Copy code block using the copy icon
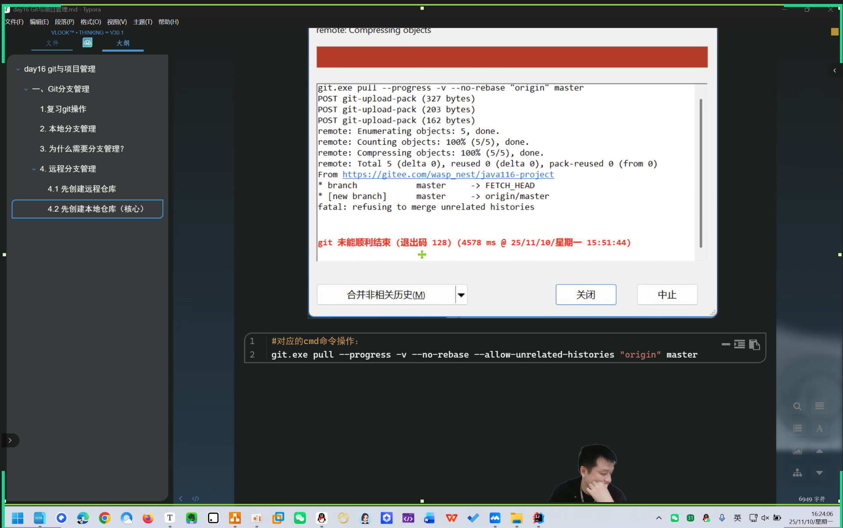This screenshot has width=843, height=528. (754, 345)
